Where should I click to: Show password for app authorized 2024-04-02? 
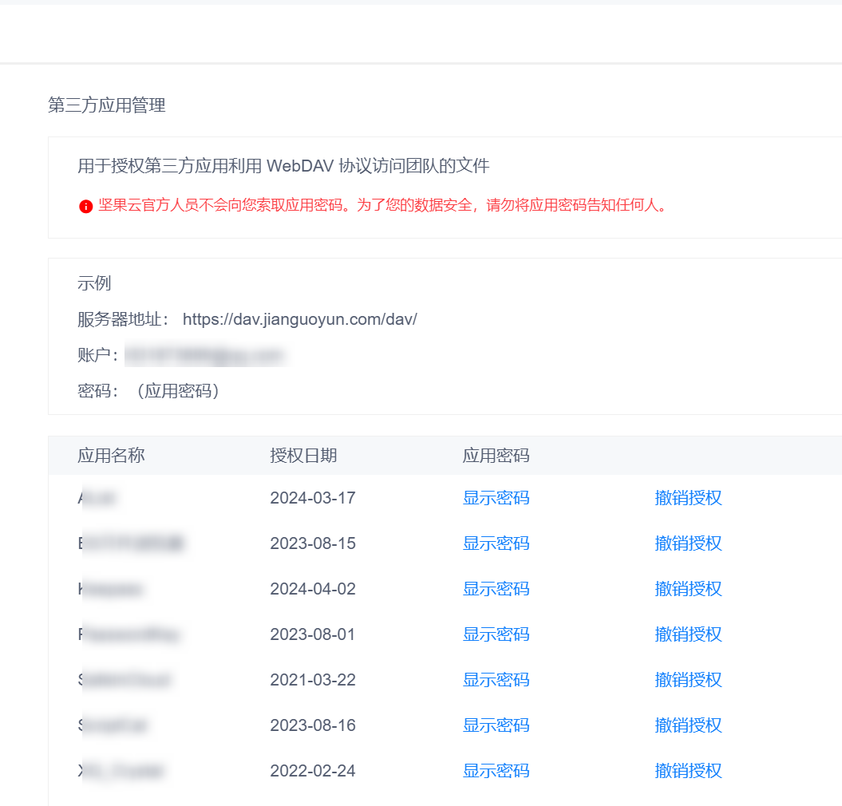[x=496, y=589]
